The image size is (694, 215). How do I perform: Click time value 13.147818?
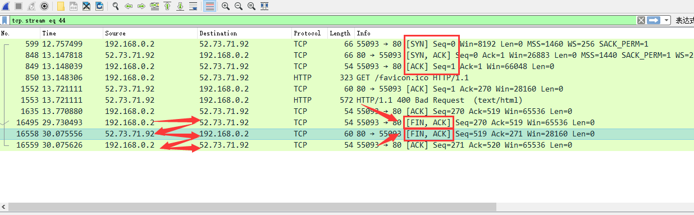(62, 54)
